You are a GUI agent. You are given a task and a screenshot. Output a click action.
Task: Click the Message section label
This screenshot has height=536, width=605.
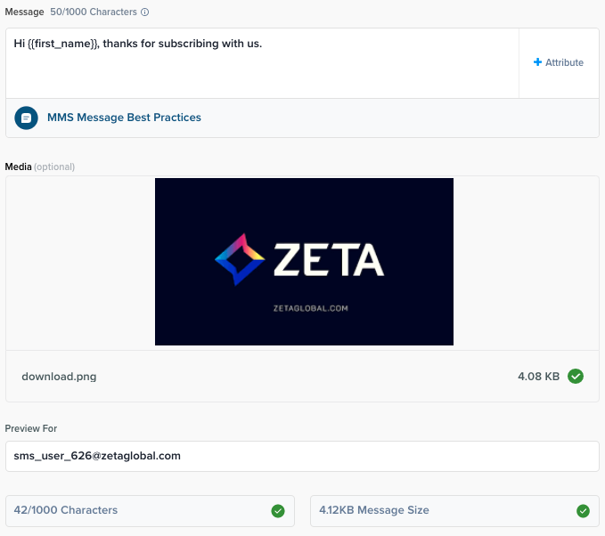point(25,12)
